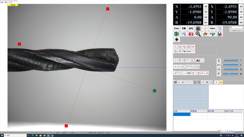Image resolution: width=244 pixels, height=137 pixels.
Task: Play the recorded measurement program
Action: click(179, 82)
